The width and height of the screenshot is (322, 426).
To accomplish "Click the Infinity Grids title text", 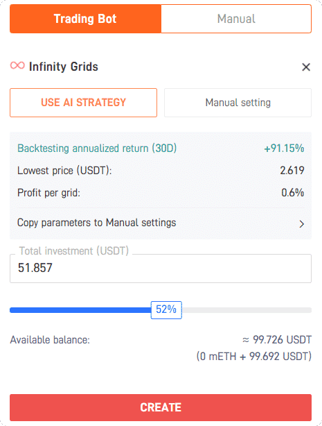I will [x=64, y=67].
